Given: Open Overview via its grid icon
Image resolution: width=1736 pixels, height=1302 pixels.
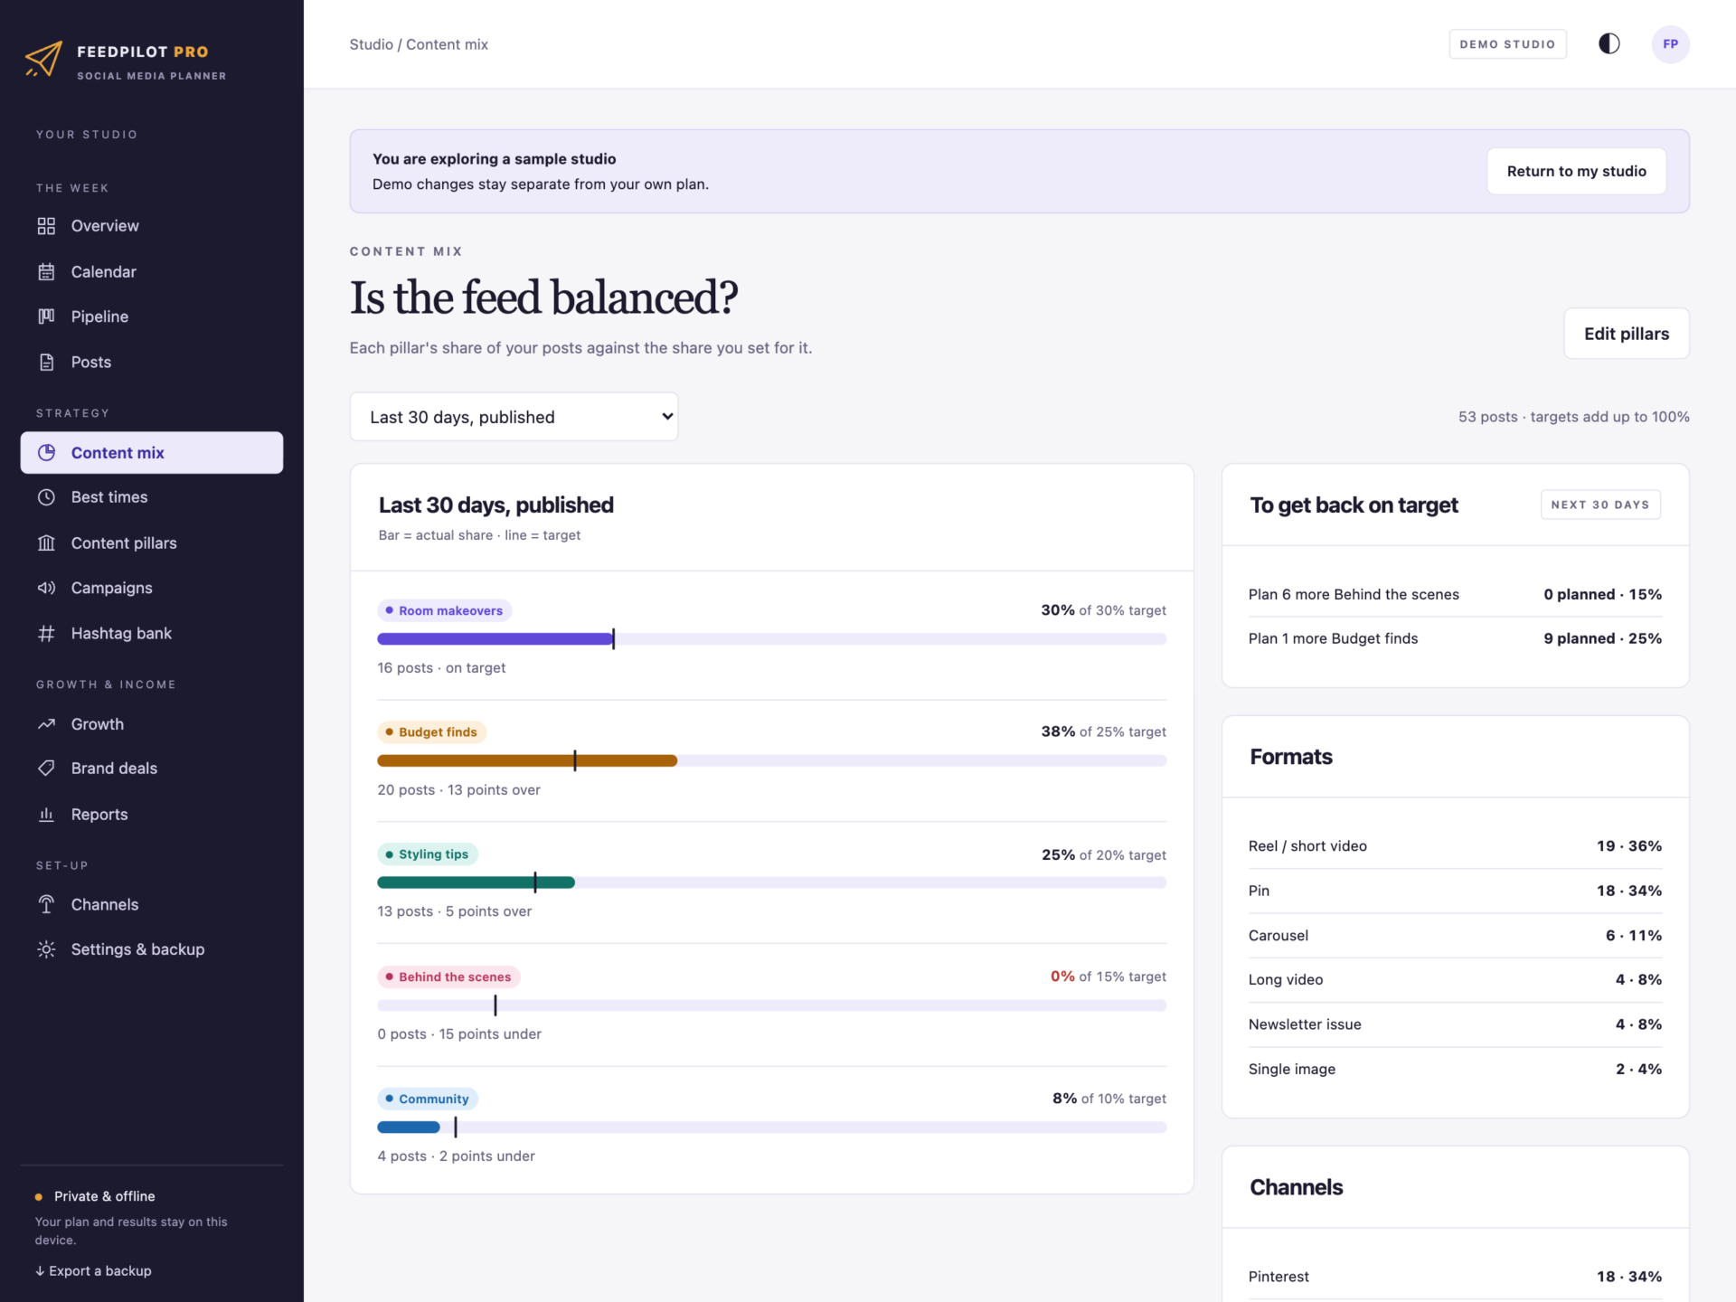Looking at the screenshot, I should (x=46, y=226).
